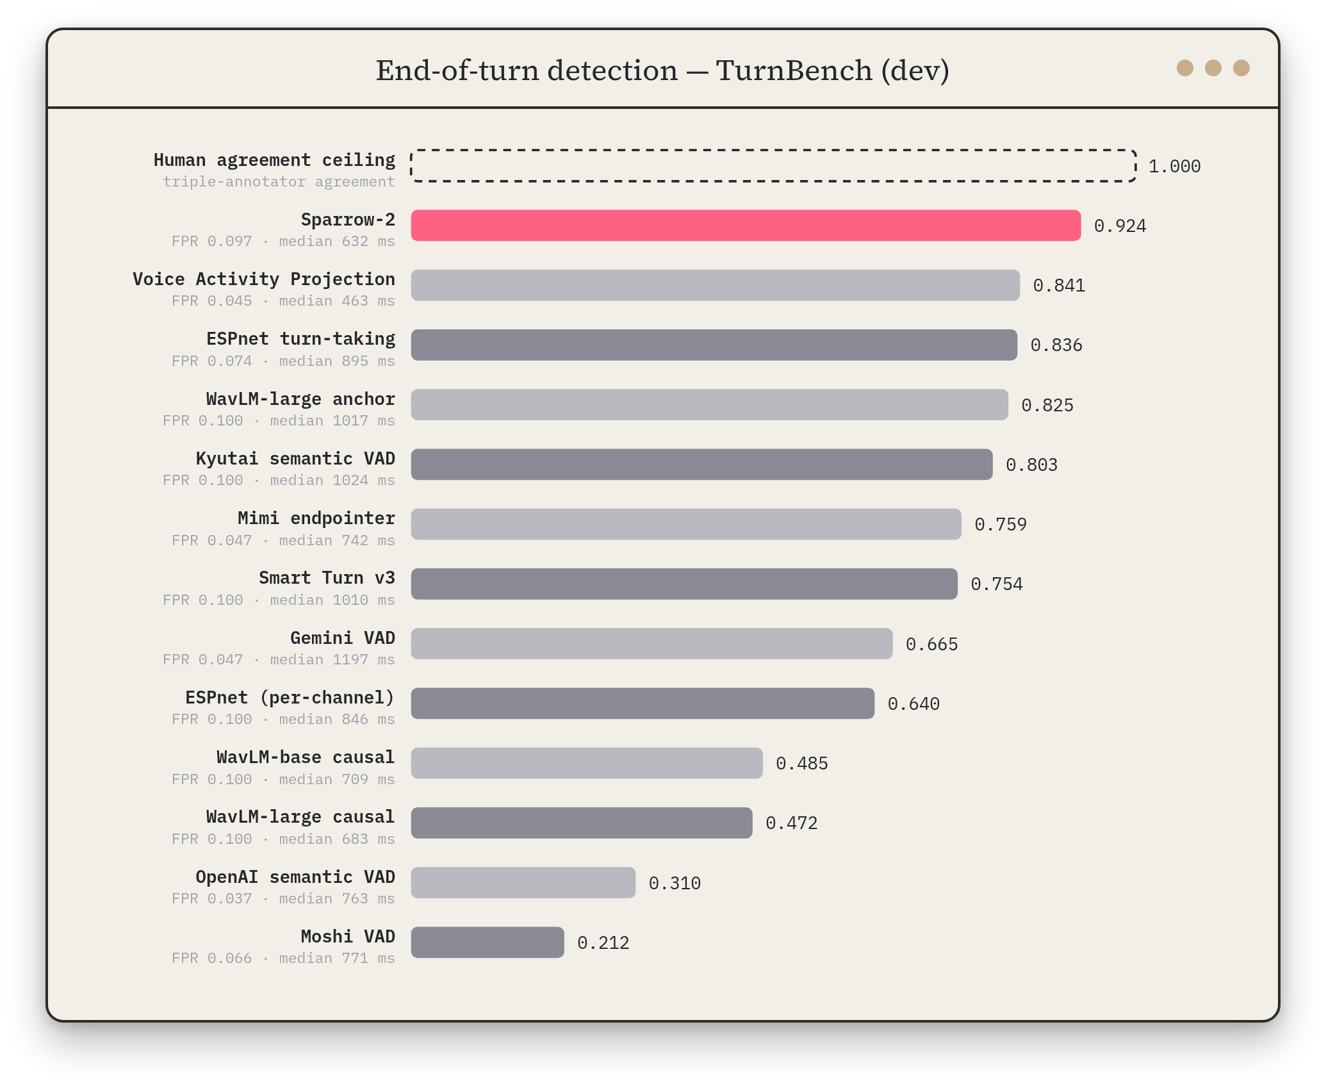Click the Voice Activity Projection bar

point(715,285)
